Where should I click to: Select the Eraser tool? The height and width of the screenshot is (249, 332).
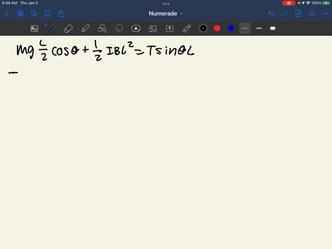68,28
